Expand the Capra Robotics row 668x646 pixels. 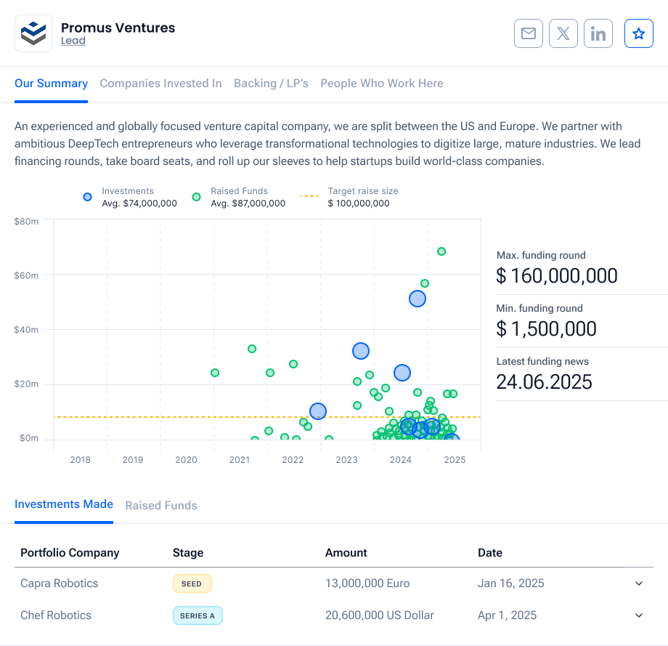tap(639, 584)
